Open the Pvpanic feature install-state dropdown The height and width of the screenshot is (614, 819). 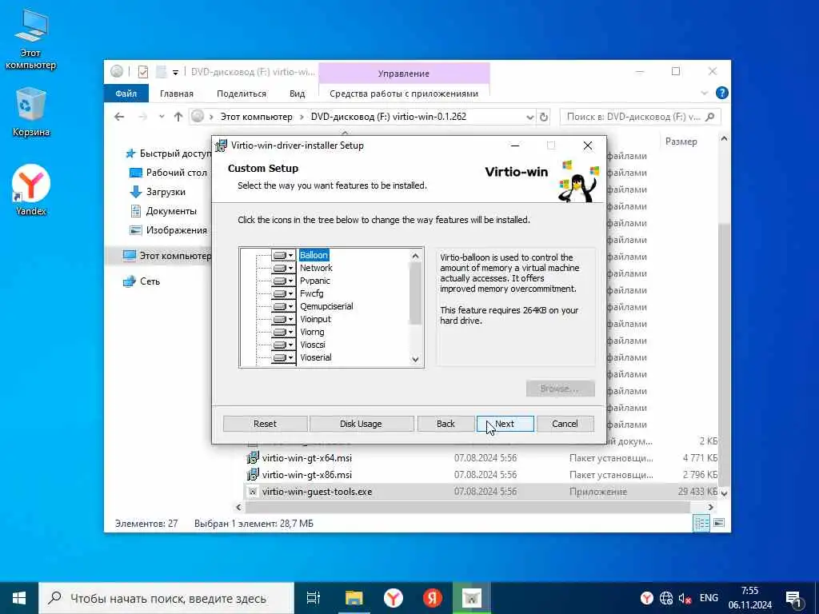tap(283, 281)
